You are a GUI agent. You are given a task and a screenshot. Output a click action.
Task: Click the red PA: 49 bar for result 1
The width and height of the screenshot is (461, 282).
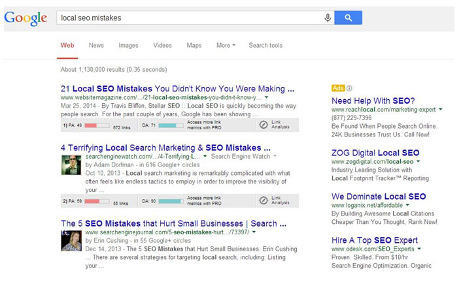(97, 125)
